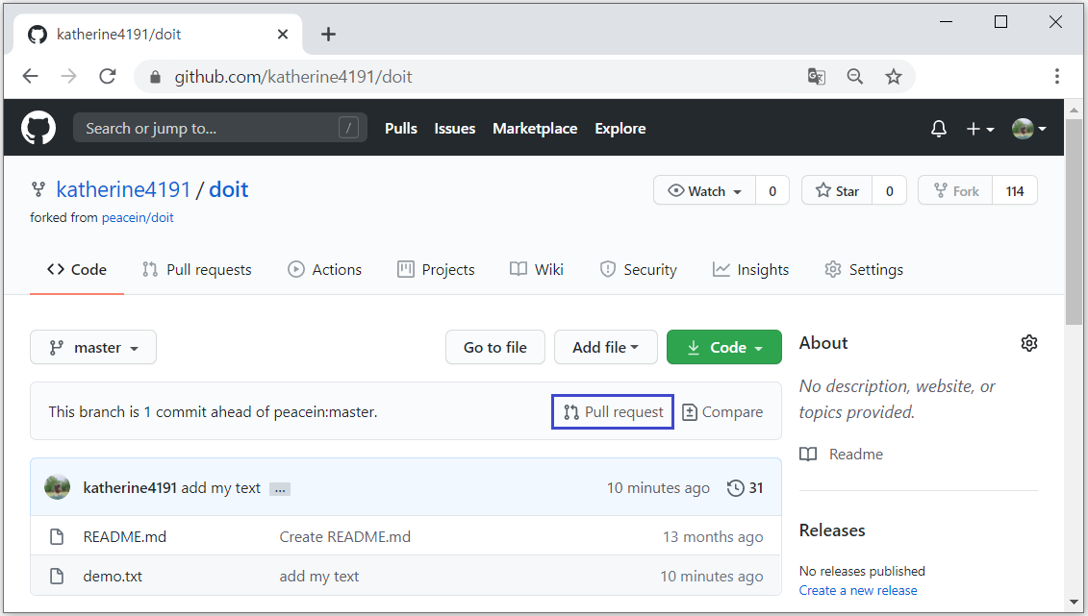Open the master branch selector
Image resolution: width=1088 pixels, height=616 pixels.
(93, 347)
